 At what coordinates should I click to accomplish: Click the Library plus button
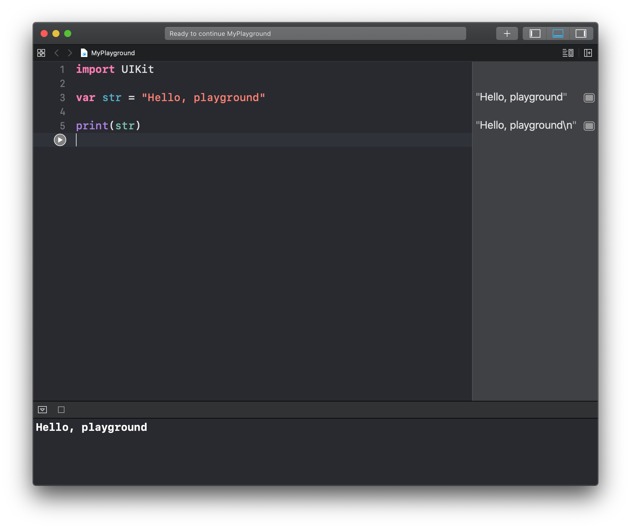click(x=507, y=33)
